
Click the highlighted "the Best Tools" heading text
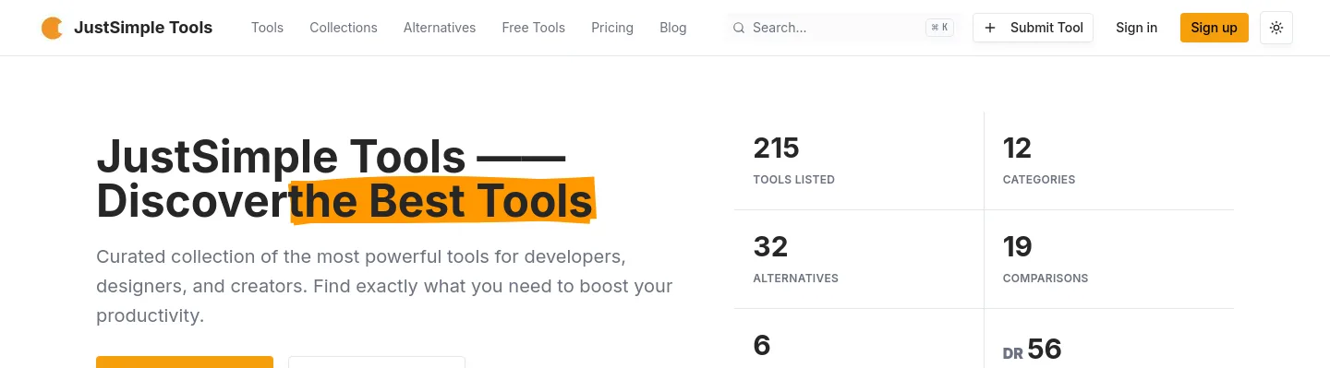[441, 202]
